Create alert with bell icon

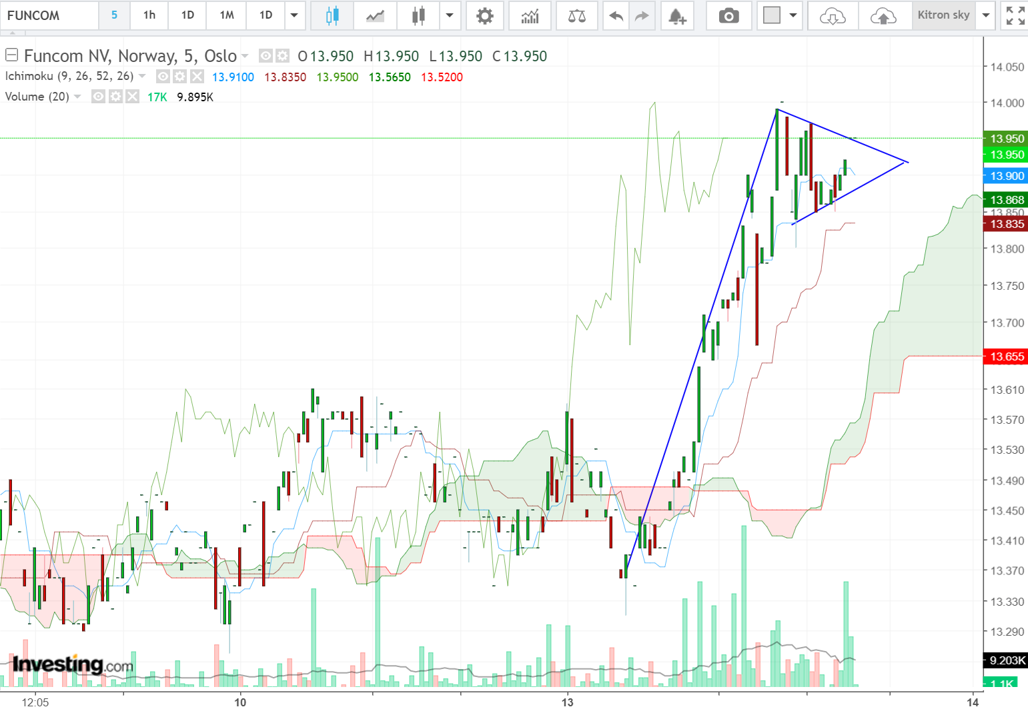pos(677,15)
